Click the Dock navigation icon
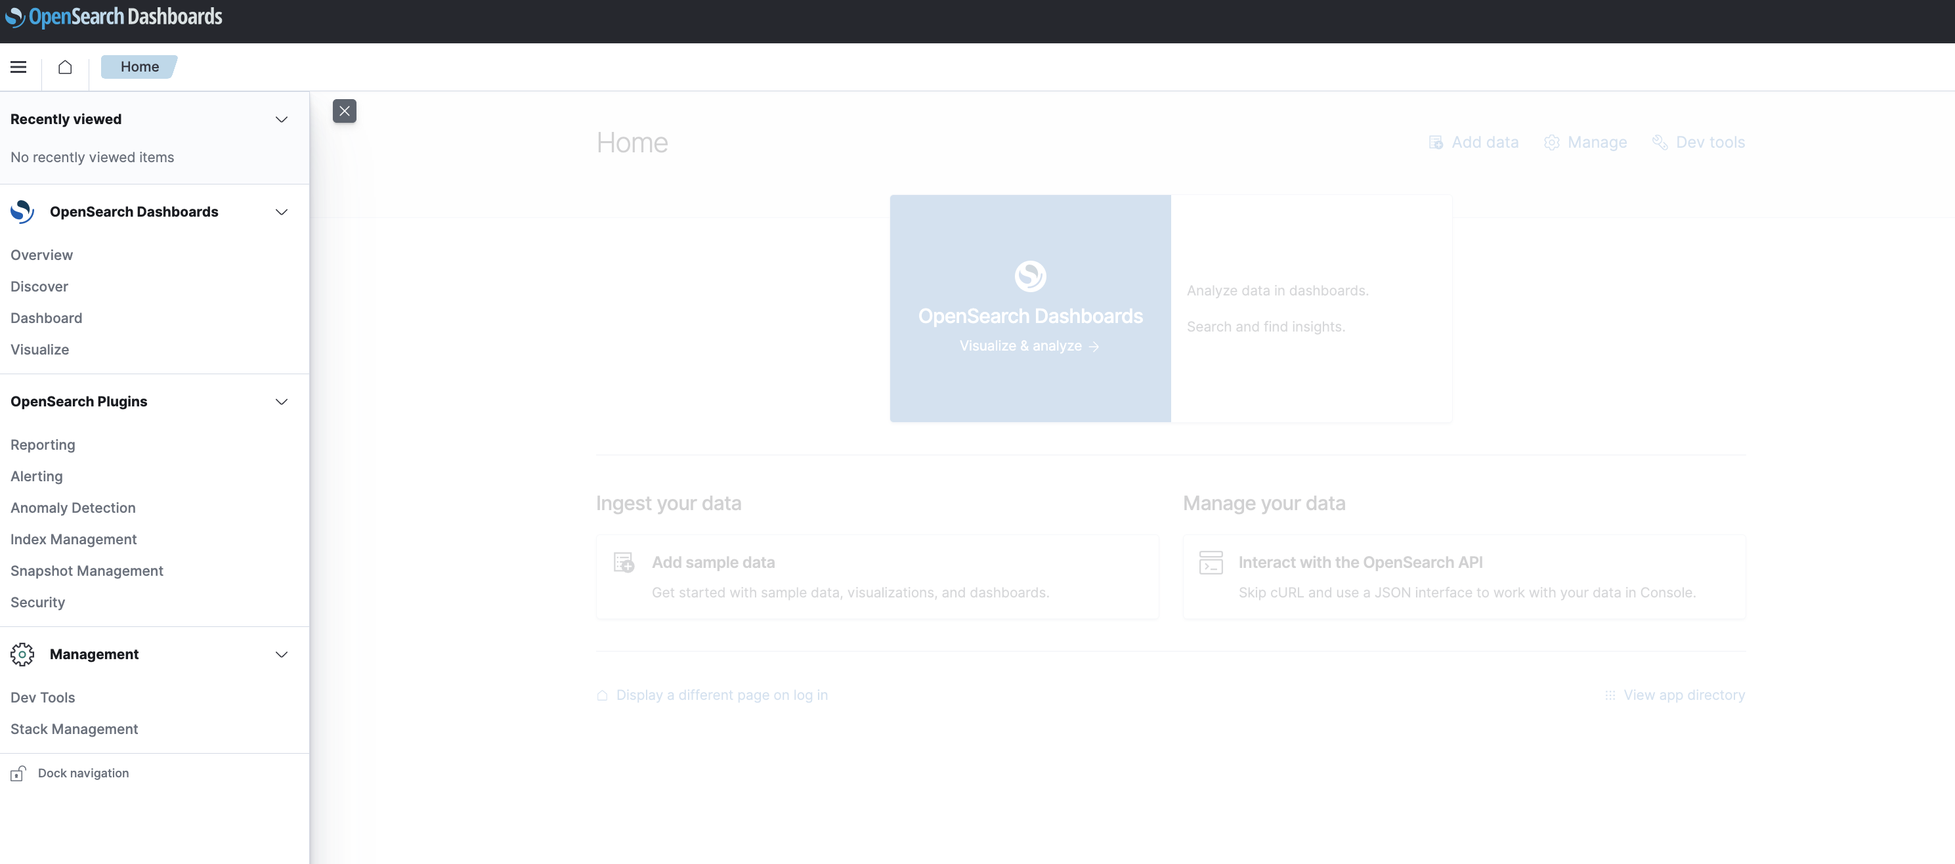This screenshot has height=864, width=1955. click(18, 772)
